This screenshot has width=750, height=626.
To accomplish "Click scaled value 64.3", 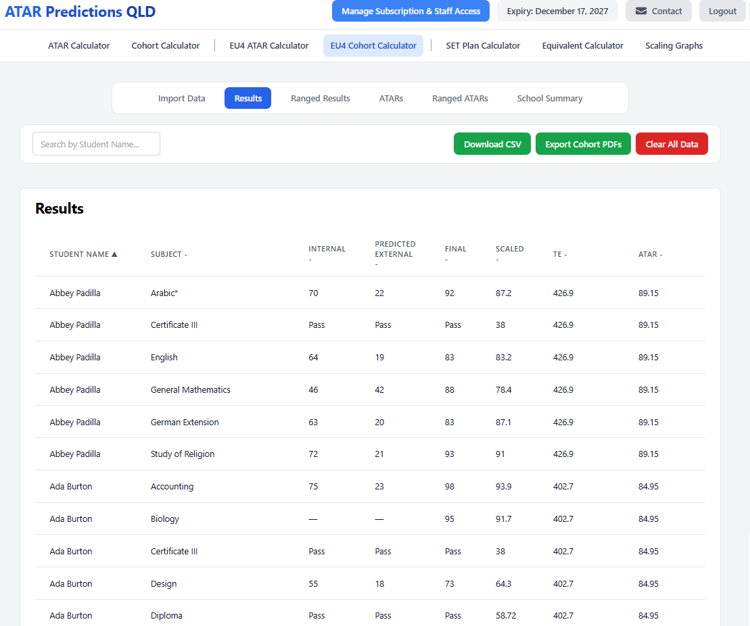I will pos(503,583).
